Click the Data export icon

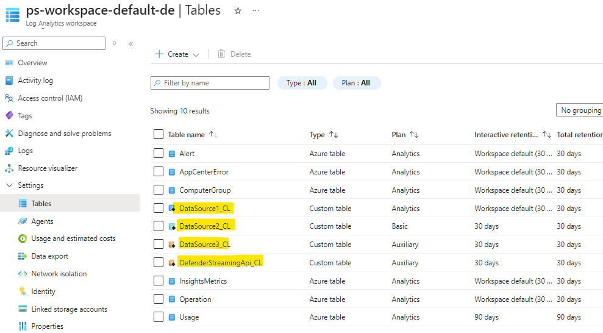pos(23,256)
